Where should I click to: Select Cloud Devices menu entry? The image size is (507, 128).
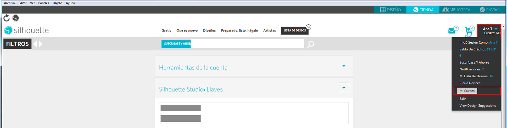coord(470,83)
